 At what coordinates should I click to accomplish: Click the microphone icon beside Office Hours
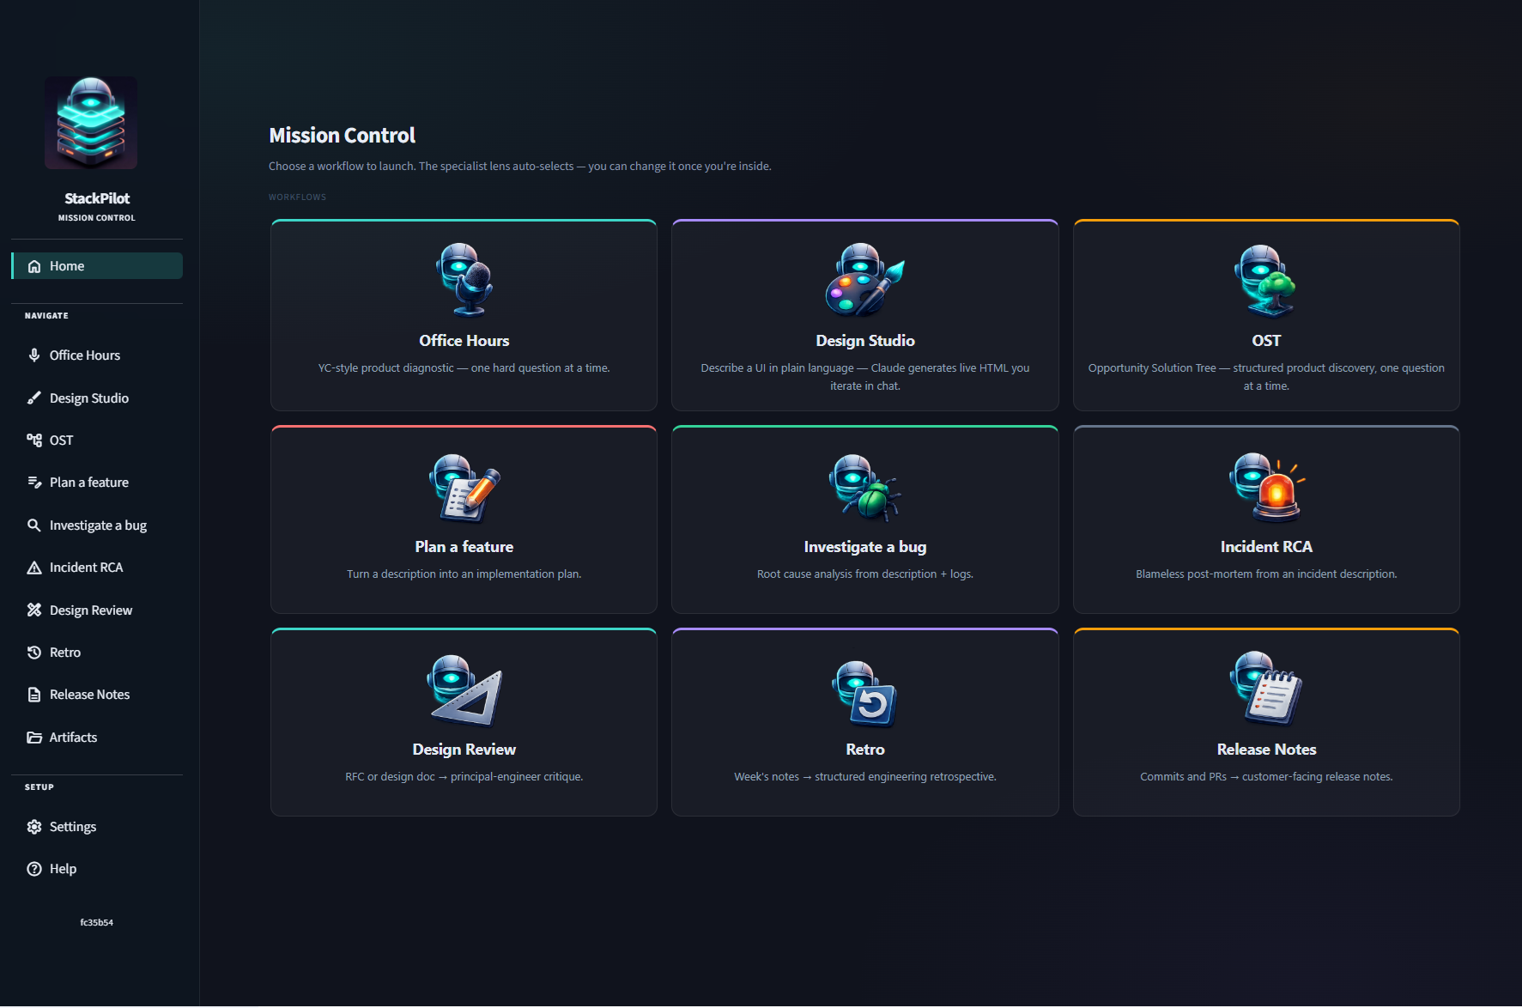click(x=34, y=355)
